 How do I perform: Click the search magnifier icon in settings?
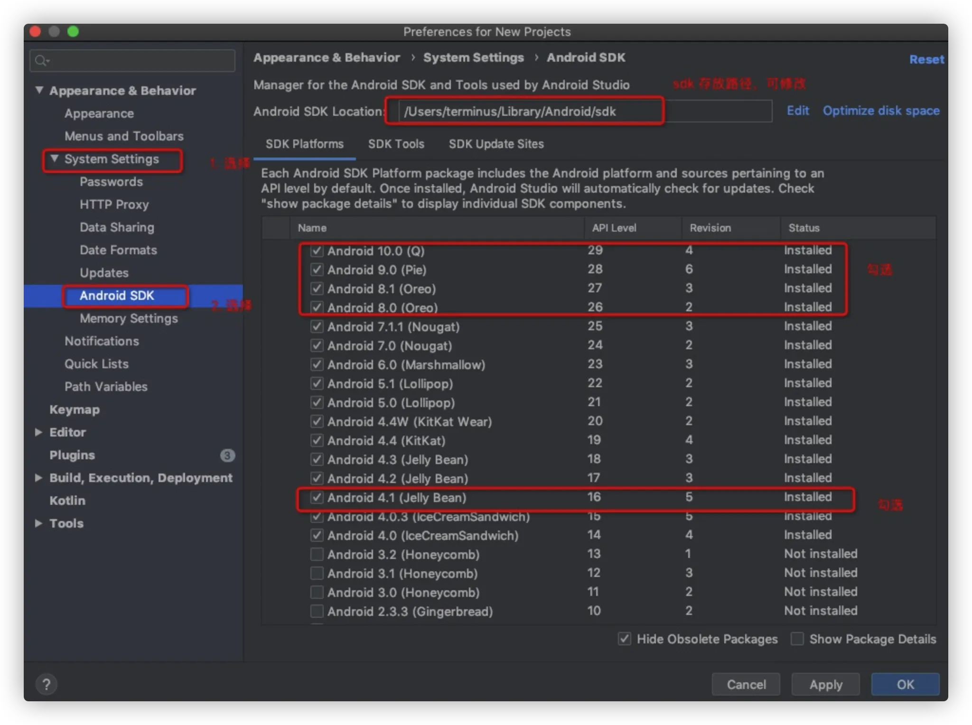tap(41, 61)
